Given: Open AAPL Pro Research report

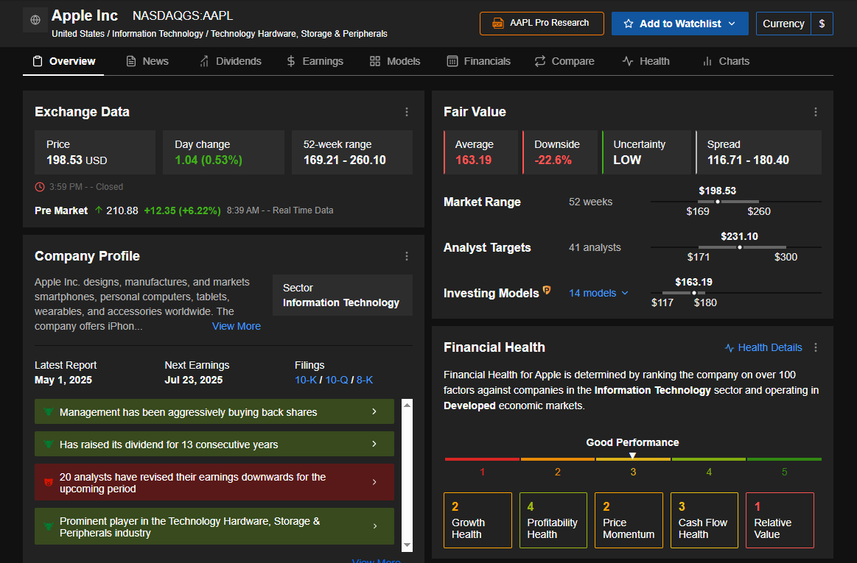Looking at the screenshot, I should tap(542, 24).
